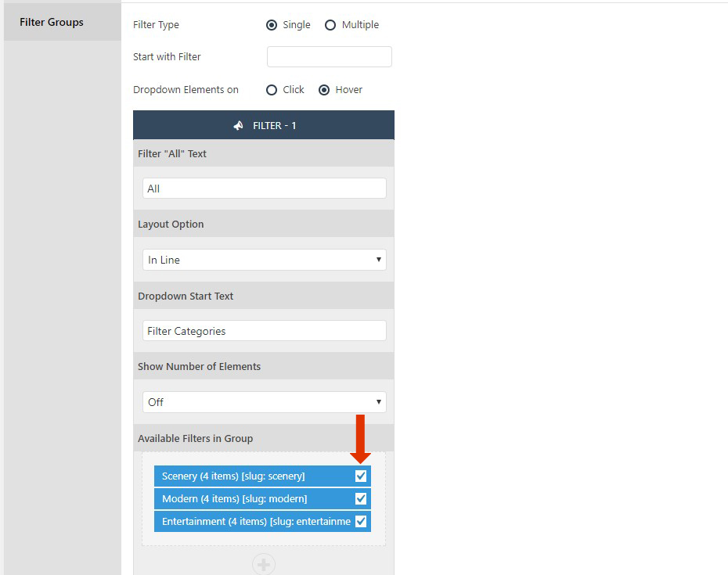Click the Dropdown Elements on label
728x575 pixels.
point(186,89)
